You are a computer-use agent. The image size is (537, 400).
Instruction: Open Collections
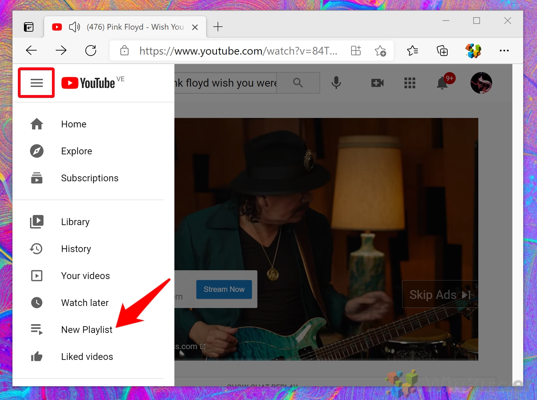coord(442,51)
